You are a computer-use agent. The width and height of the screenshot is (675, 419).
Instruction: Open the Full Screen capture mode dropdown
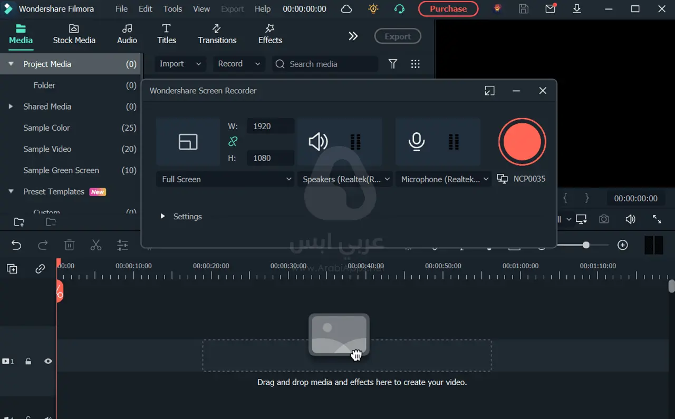click(225, 179)
